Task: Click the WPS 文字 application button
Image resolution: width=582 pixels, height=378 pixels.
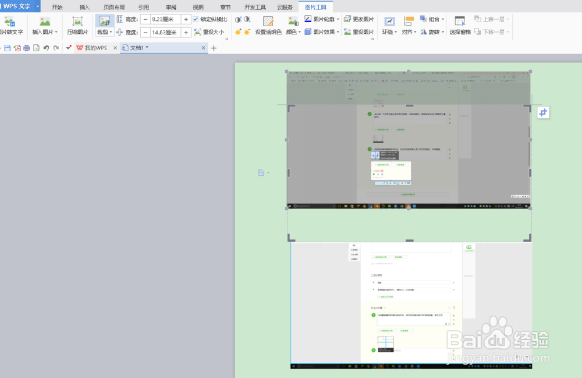Action: tap(17, 6)
